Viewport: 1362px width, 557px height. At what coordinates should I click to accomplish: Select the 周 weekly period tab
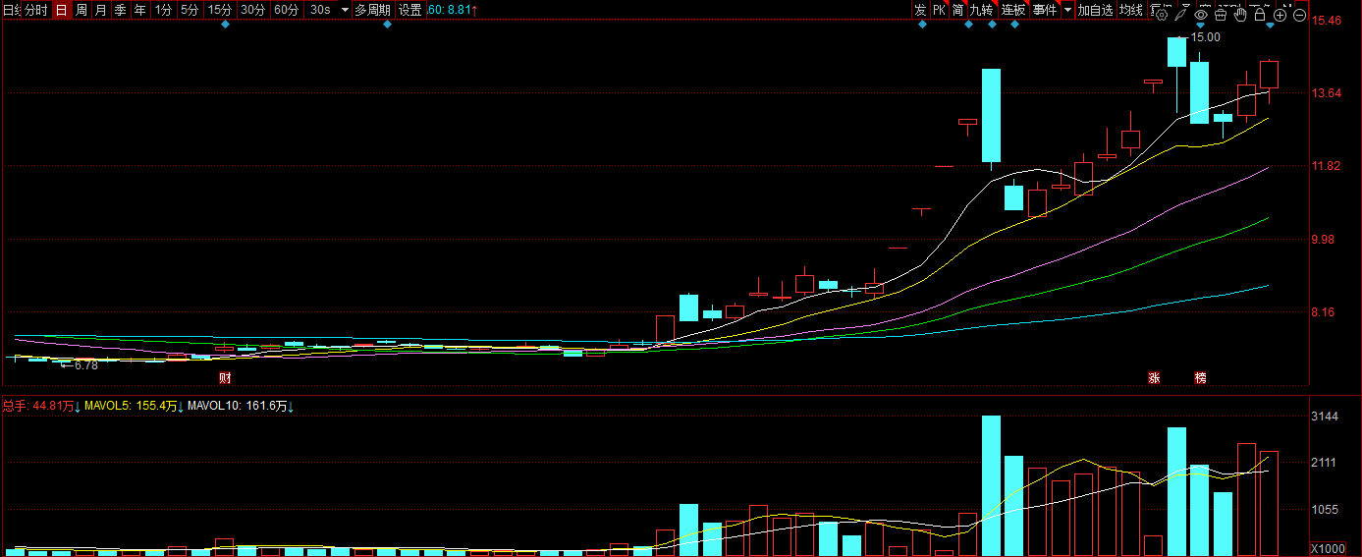(x=82, y=10)
